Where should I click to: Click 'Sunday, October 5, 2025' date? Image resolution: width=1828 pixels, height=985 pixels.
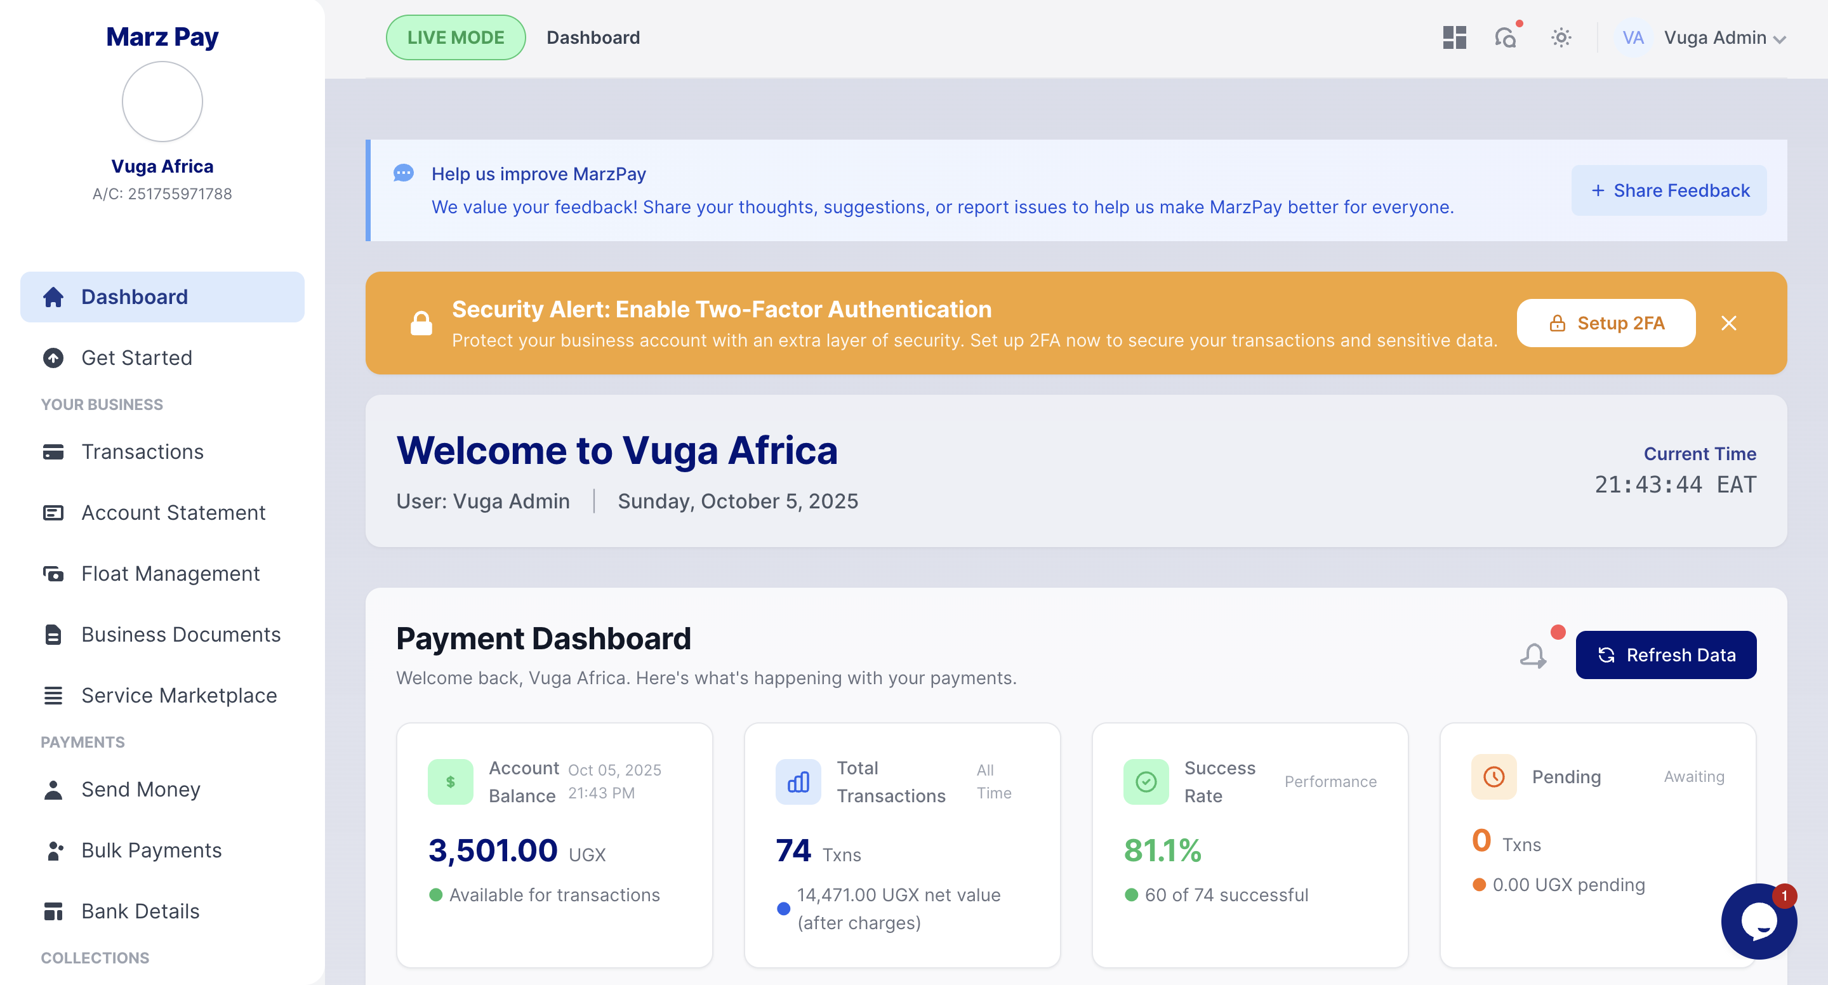point(738,501)
